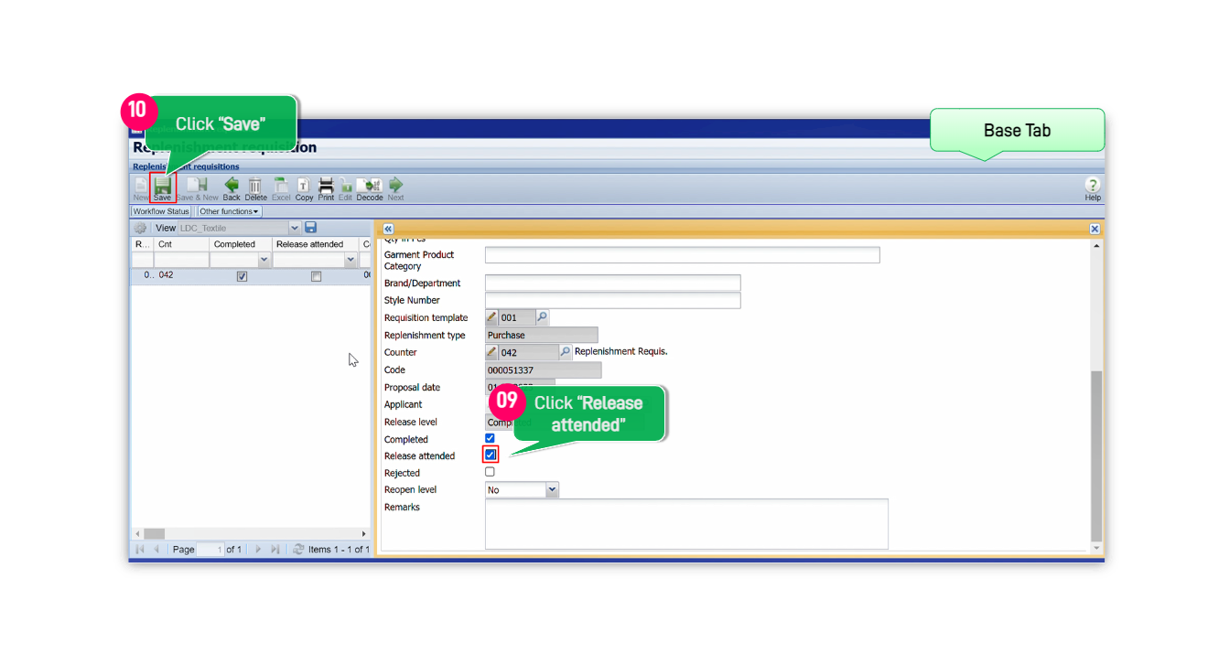Click pencil icon next to Requisition template
1208x664 pixels.
coord(491,317)
